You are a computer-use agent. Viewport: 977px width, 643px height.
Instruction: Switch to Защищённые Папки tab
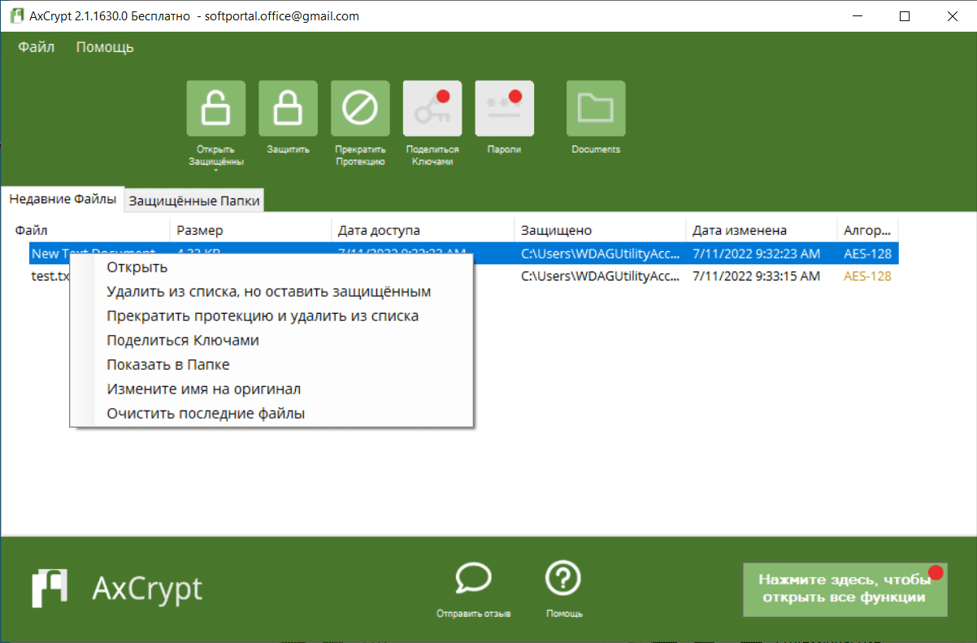(x=195, y=201)
